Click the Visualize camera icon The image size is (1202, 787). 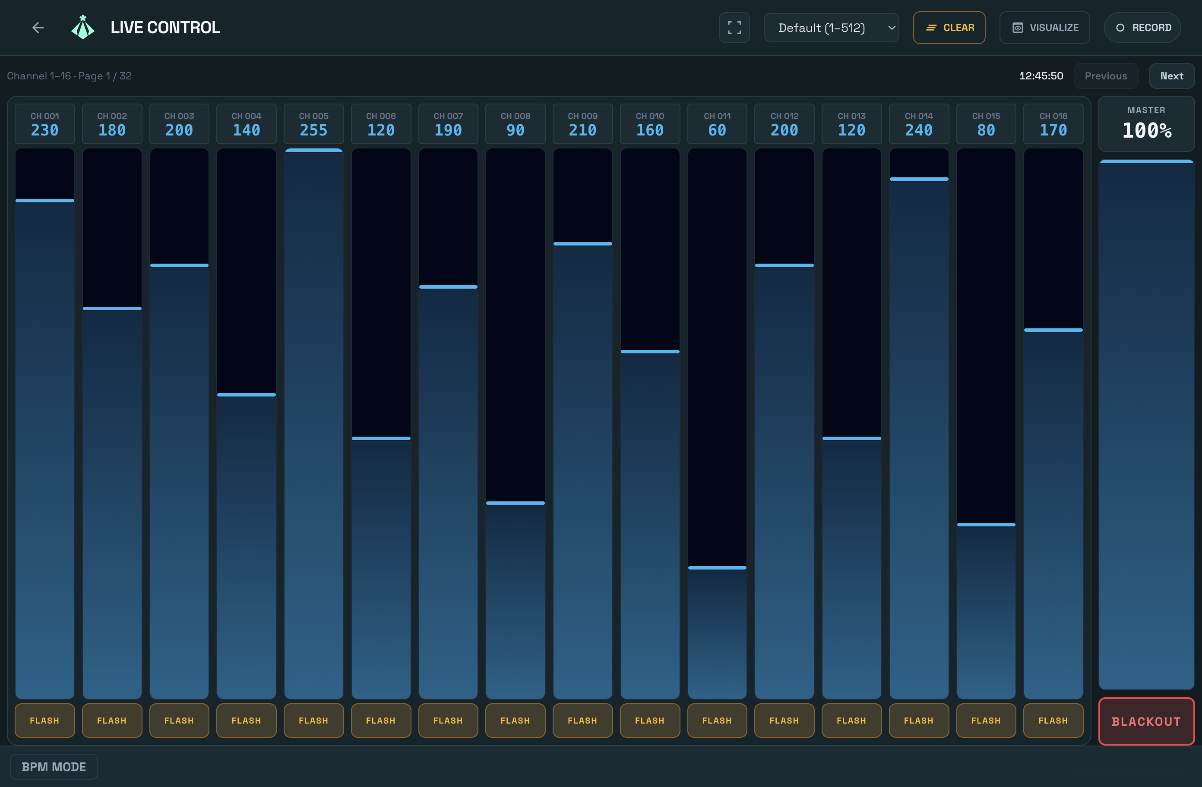tap(1018, 28)
